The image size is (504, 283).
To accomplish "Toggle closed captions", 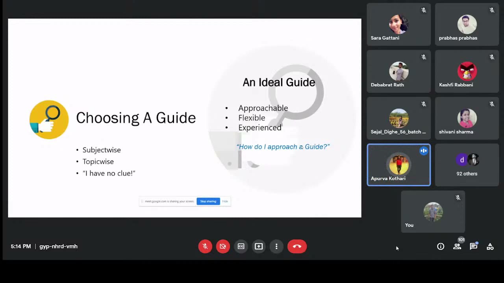I will pos(241,246).
